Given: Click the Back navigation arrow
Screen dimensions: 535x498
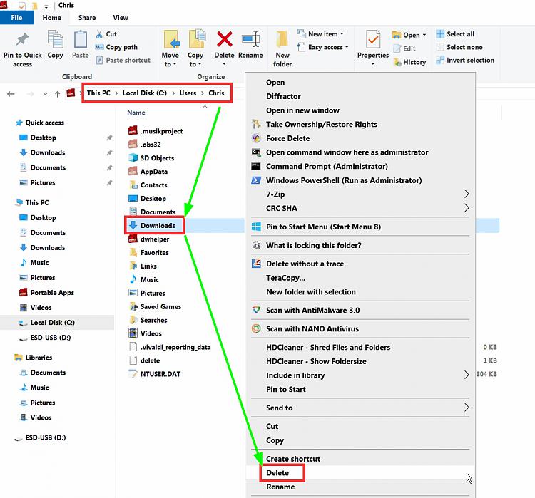Looking at the screenshot, I should [11, 94].
